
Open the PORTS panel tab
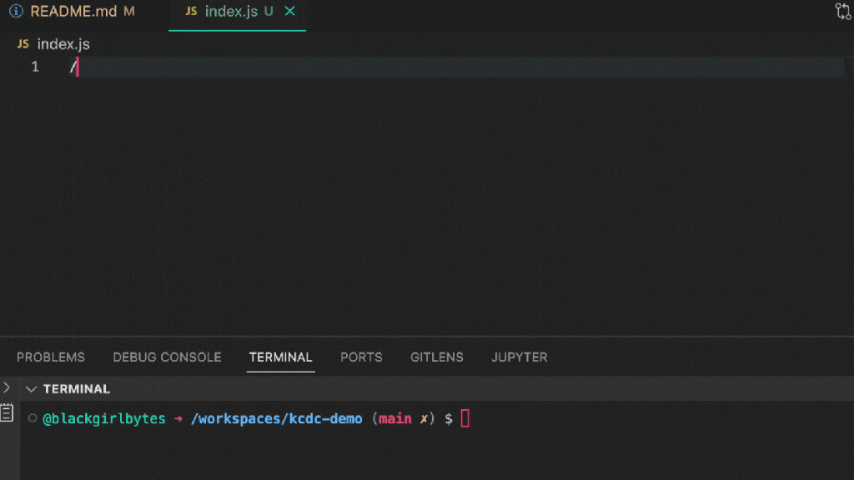[361, 357]
